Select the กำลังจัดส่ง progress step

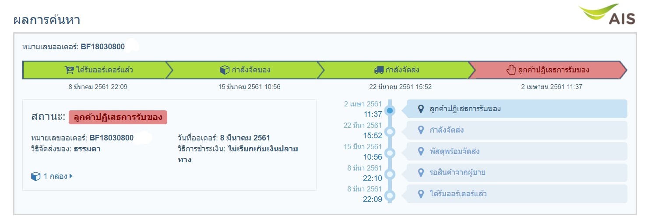click(396, 70)
